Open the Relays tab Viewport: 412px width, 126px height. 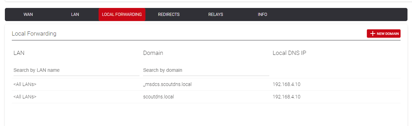click(x=216, y=14)
